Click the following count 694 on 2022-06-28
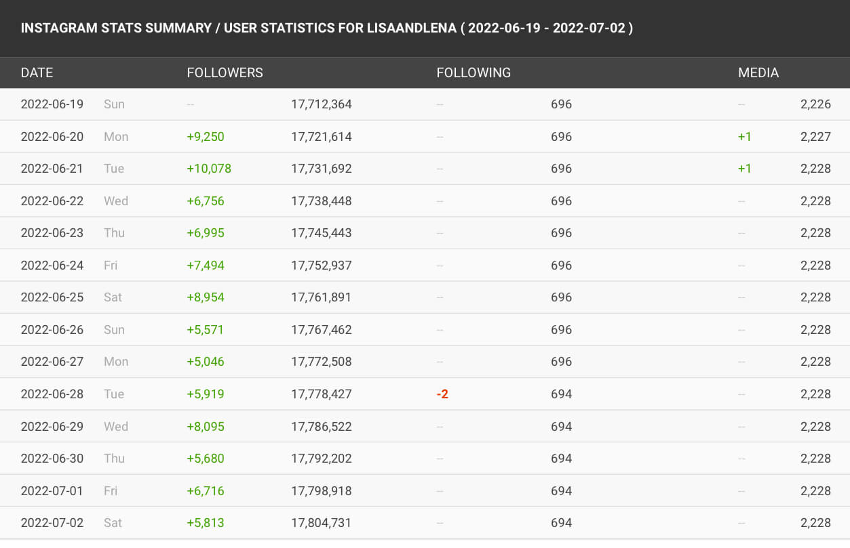The height and width of the screenshot is (548, 850). 561,394
